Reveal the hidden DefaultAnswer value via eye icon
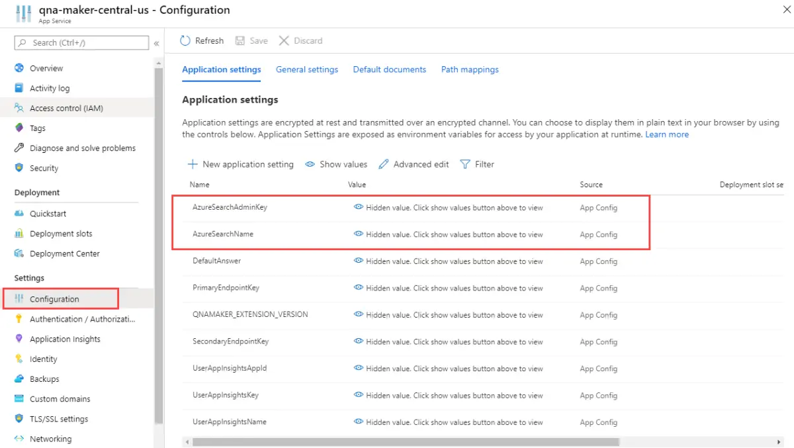The height and width of the screenshot is (448, 794). click(x=359, y=261)
